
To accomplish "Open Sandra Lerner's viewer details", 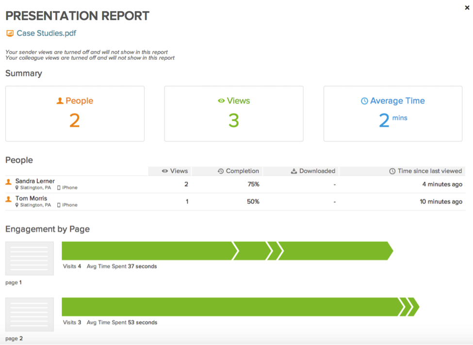I will [x=35, y=181].
